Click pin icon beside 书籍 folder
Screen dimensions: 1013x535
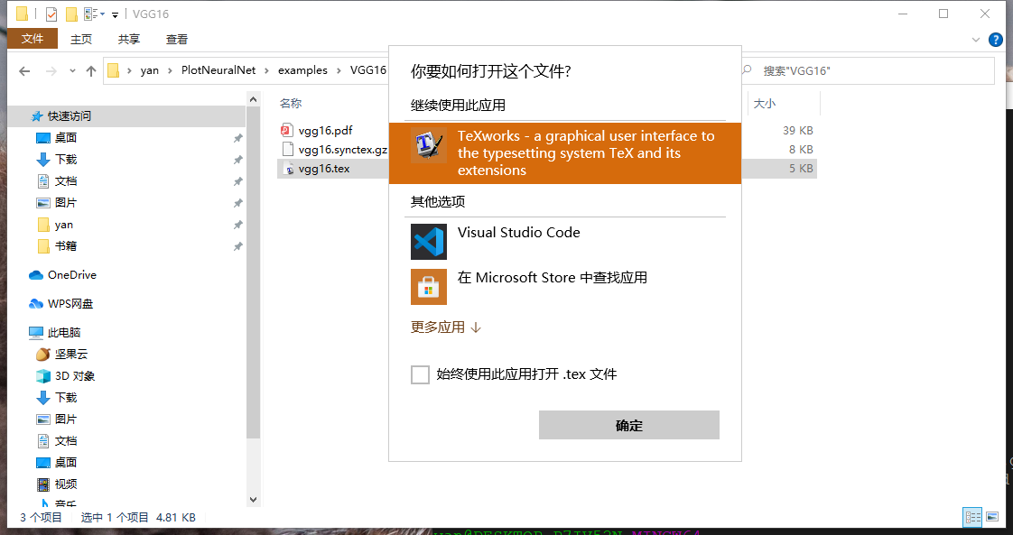click(237, 246)
